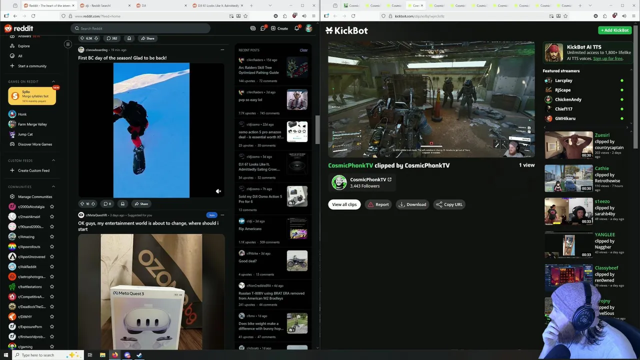
Task: Open the KickBot browser window hamburger menu
Action: point(634,16)
